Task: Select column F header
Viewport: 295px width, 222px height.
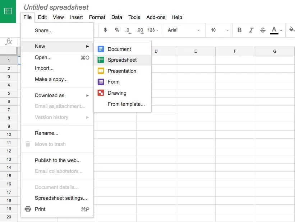Action: click(235, 51)
